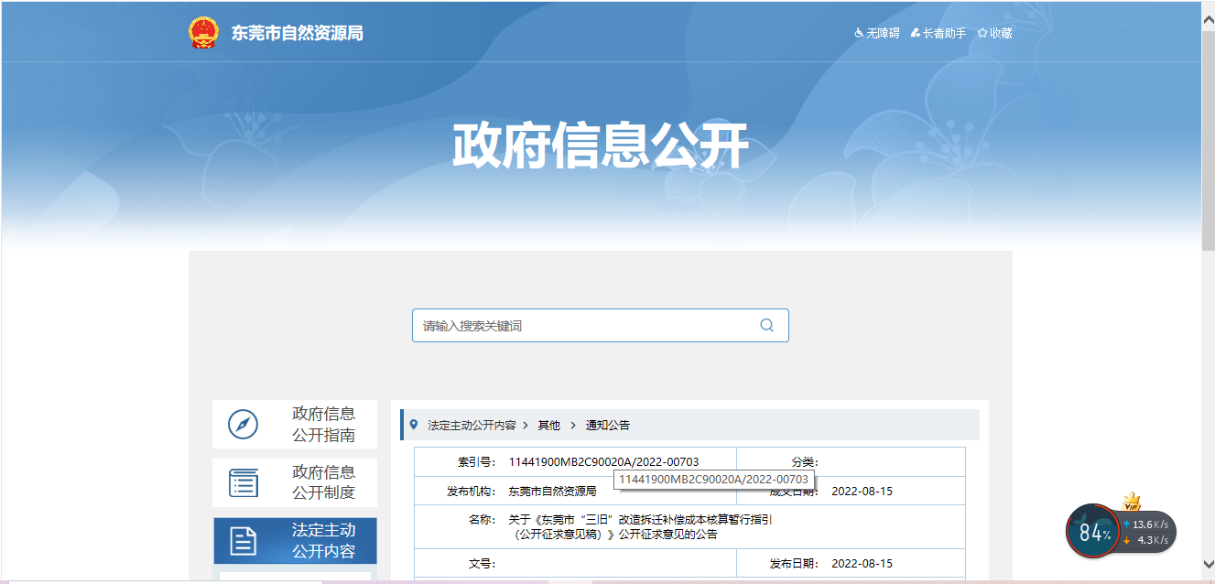Viewport: 1215px width, 584px height.
Task: Click the scrollbar down arrow
Action: coord(1208,565)
